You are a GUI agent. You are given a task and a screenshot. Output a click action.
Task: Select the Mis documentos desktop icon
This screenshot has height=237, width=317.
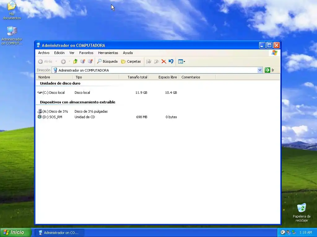click(x=12, y=10)
